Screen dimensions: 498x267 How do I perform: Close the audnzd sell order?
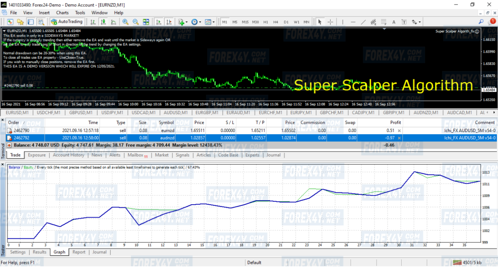point(399,138)
